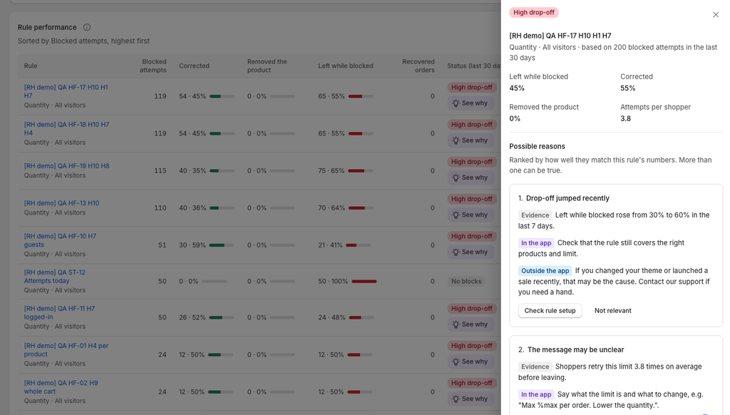Screen dimensions: 730x415
Task: Open the [RH demo] QA HF-13 H10 rule link
Action: coord(61,203)
